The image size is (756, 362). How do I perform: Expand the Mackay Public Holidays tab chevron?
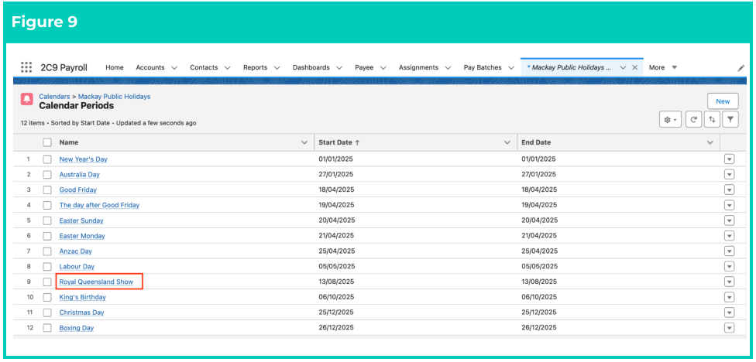click(x=623, y=68)
